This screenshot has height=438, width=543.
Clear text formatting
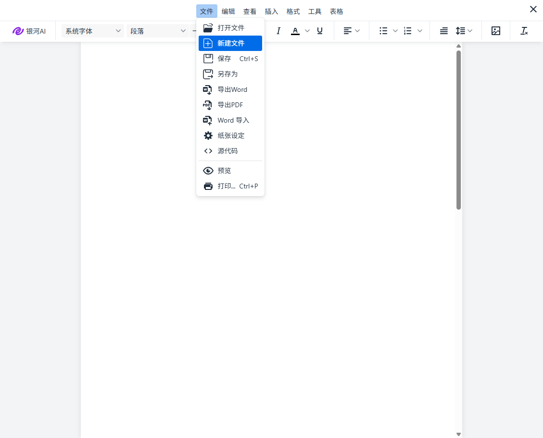524,31
